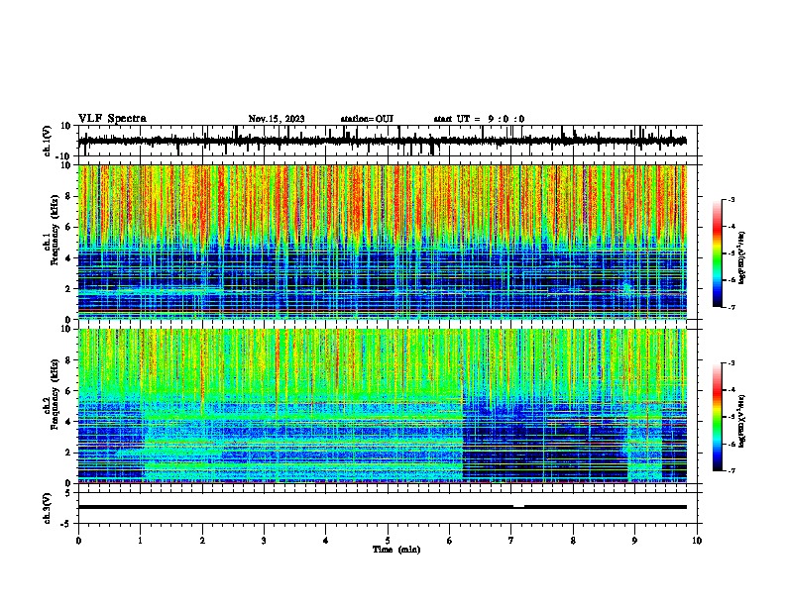Click time axis tick label "0"

coord(78,541)
